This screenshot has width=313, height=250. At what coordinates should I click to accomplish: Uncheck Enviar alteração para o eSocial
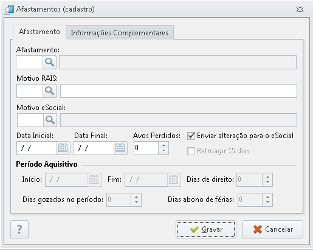point(191,136)
